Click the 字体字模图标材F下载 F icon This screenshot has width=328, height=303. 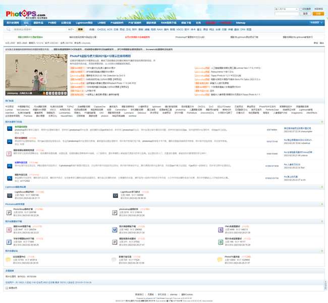pos(9,242)
